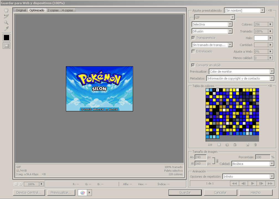279x199 pixels.
Task: Open the Menos calidad slider arrow
Action: point(270,58)
